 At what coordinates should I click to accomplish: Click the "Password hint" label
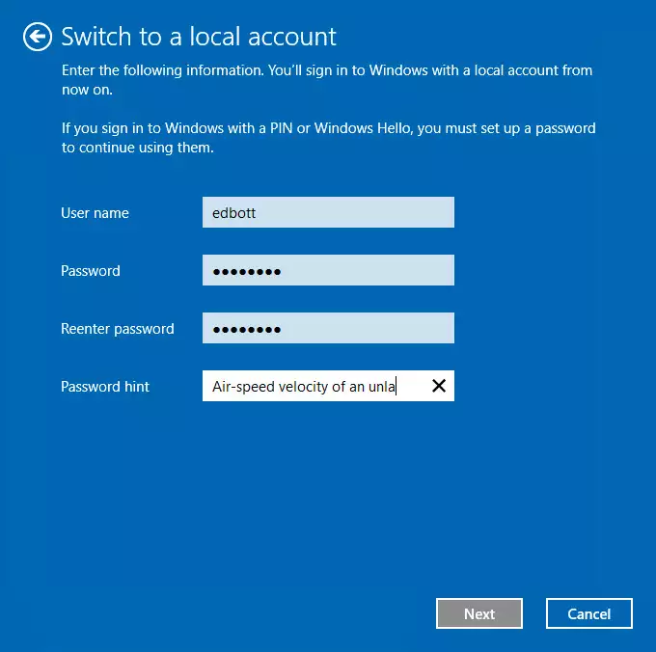(x=105, y=387)
